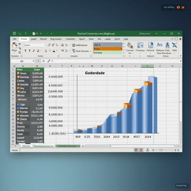Click the cell value 15,511.08

tap(37, 116)
